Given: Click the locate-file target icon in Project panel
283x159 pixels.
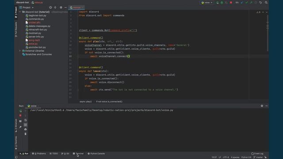Looking at the screenshot, I should [x=50, y=8].
